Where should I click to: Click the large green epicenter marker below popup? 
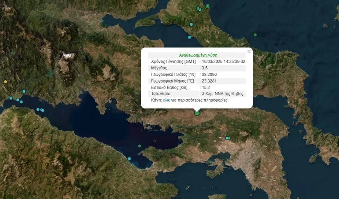click(197, 112)
